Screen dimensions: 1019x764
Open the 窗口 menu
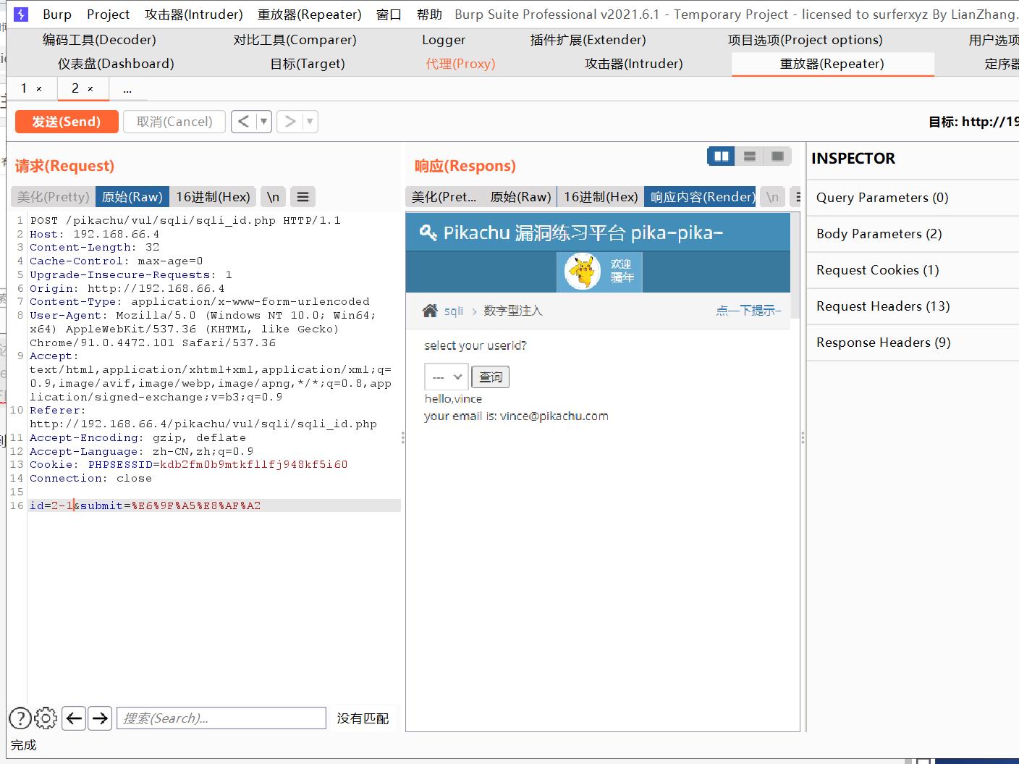click(389, 14)
